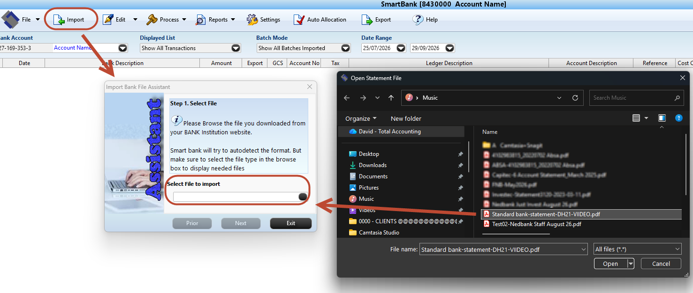This screenshot has height=293, width=693.
Task: Expand the Process dropdown arrow
Action: click(184, 20)
